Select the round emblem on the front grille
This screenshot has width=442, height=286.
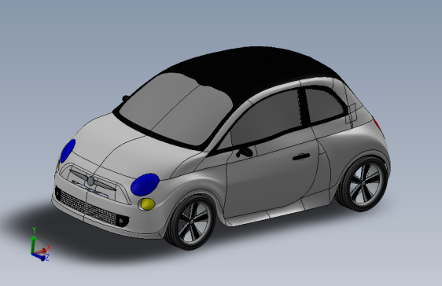click(x=90, y=181)
